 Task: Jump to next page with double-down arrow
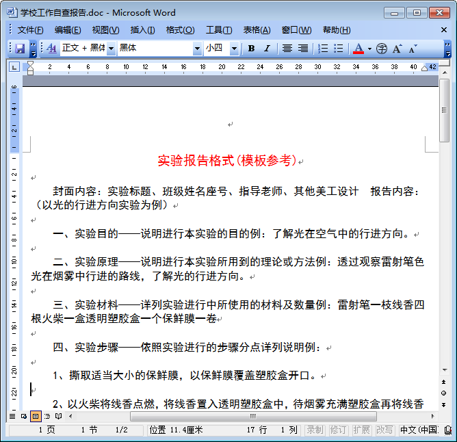[443, 405]
